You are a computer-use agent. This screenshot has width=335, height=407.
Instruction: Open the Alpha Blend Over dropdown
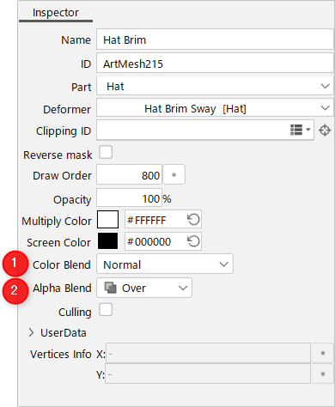coord(144,288)
